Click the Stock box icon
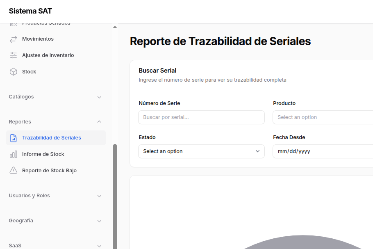 [x=14, y=72]
